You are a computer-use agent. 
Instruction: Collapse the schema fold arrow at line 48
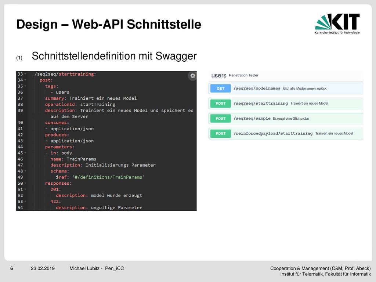point(25,171)
